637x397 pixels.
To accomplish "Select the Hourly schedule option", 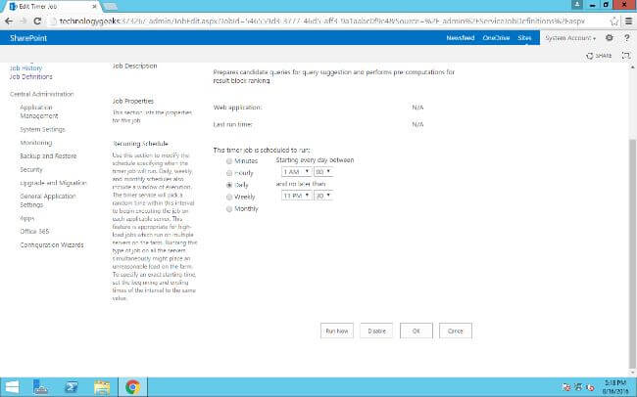I will [x=229, y=173].
